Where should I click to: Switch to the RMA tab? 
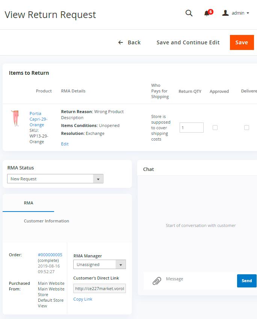29,203
